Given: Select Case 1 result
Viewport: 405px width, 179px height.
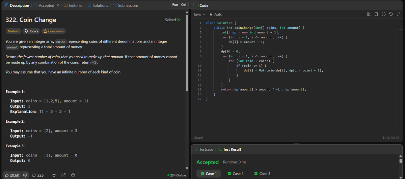Looking at the screenshot, I should pos(209,174).
